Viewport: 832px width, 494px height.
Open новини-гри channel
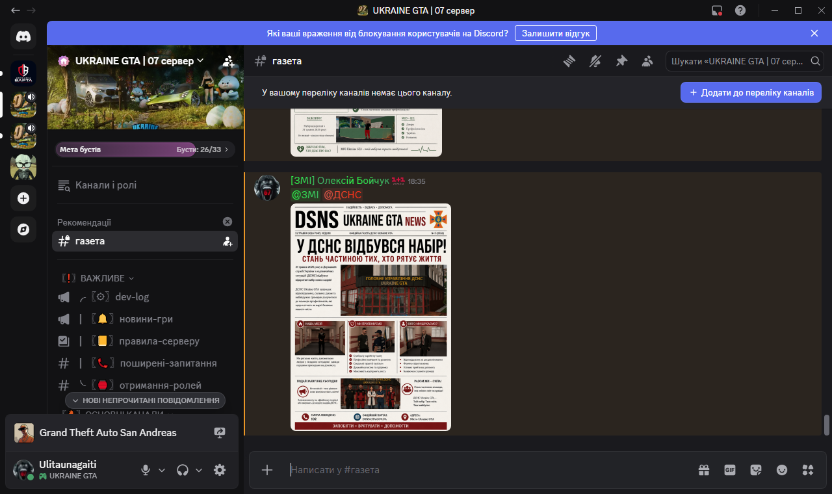[144, 319]
